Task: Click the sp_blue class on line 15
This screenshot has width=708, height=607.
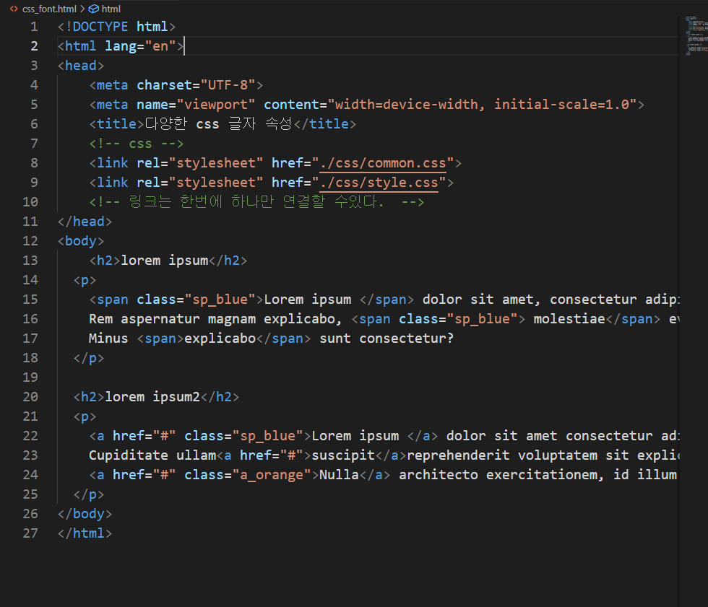Action: point(220,299)
